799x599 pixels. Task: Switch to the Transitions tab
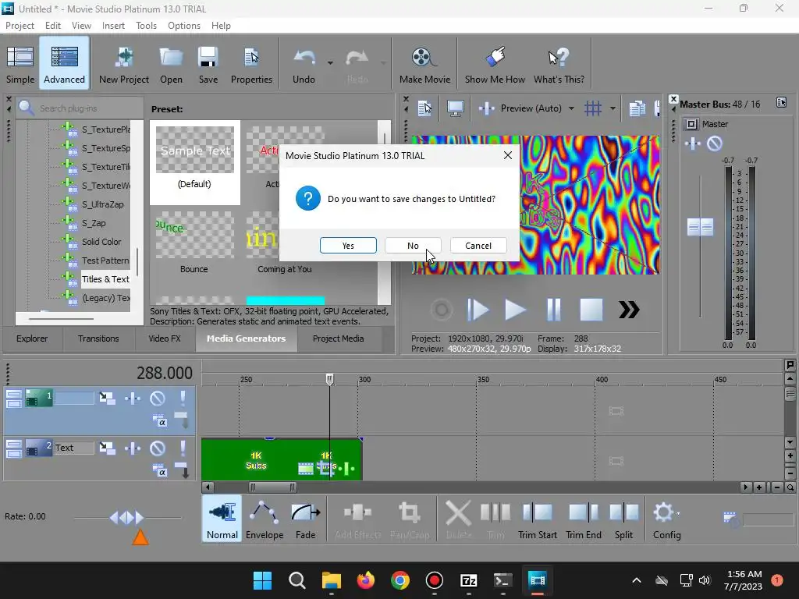(98, 338)
